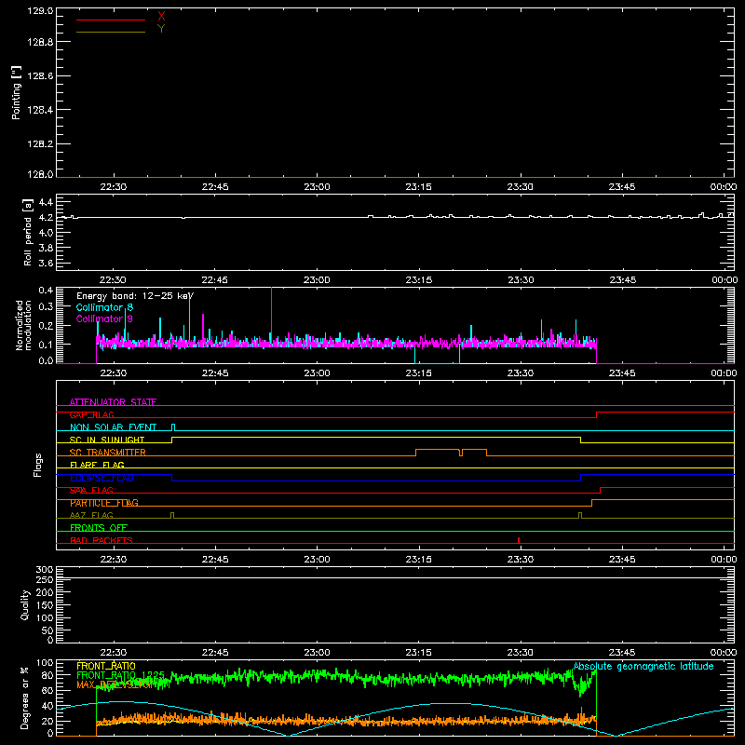745x745 pixels.
Task: Click the 150 tick on Quality axis
Action: click(44, 605)
